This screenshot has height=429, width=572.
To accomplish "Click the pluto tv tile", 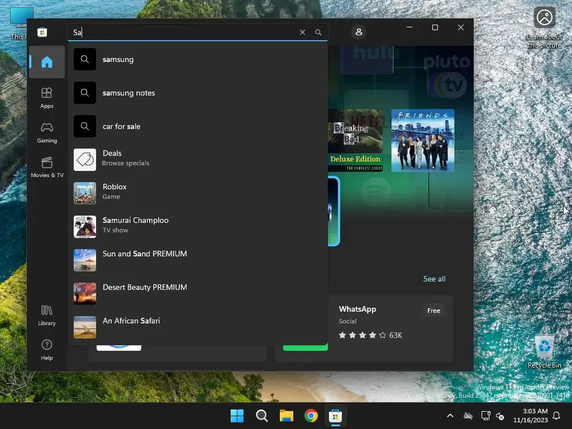I will point(446,76).
